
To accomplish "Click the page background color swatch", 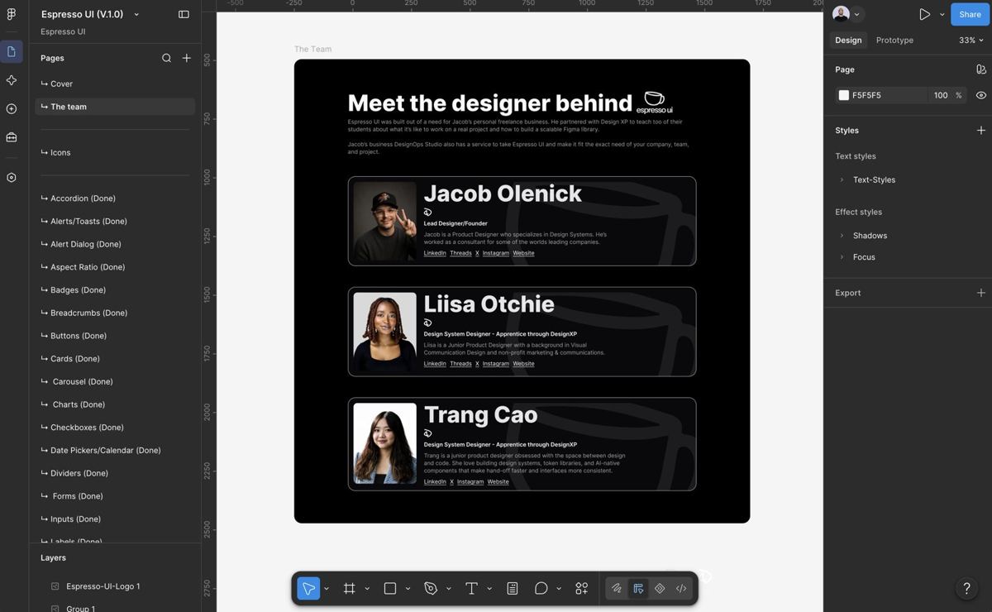I will pos(843,95).
